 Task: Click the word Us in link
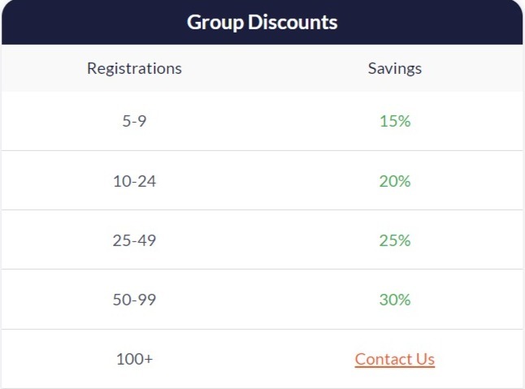point(426,359)
